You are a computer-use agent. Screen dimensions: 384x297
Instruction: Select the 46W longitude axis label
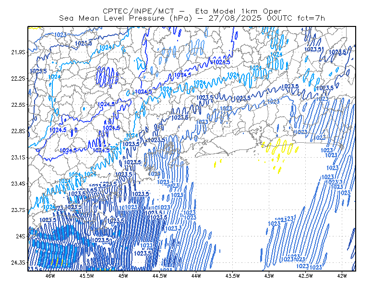pyautogui.click(x=50, y=276)
